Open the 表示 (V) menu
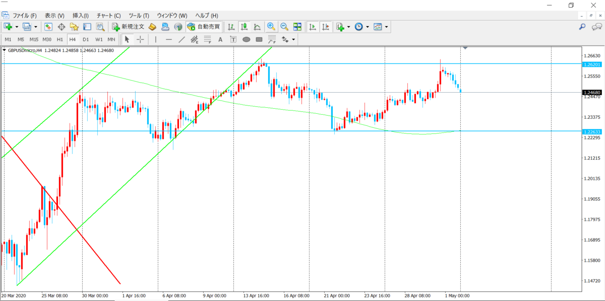This screenshot has width=605, height=301. pos(54,16)
